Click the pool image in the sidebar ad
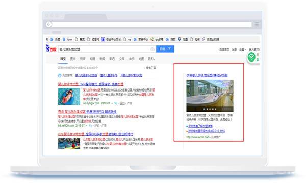The width and height of the screenshot is (306, 183). point(210,96)
